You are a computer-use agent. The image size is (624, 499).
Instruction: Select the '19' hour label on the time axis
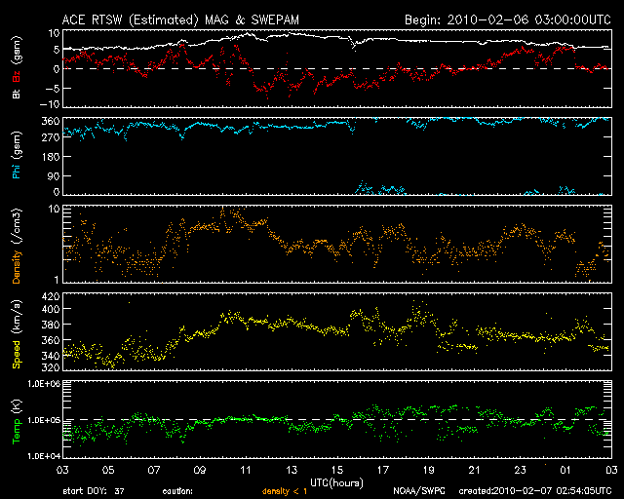point(429,470)
